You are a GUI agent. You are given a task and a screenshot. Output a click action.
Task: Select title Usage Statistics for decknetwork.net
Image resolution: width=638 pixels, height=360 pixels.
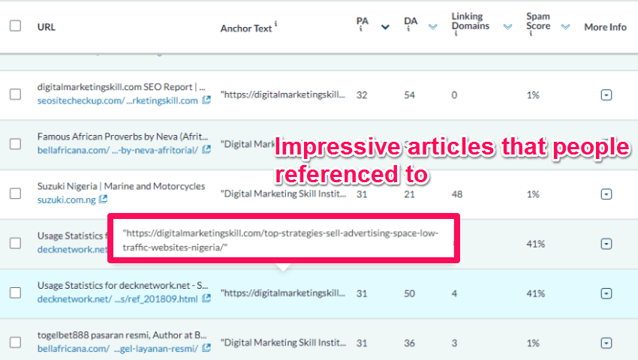point(122,285)
